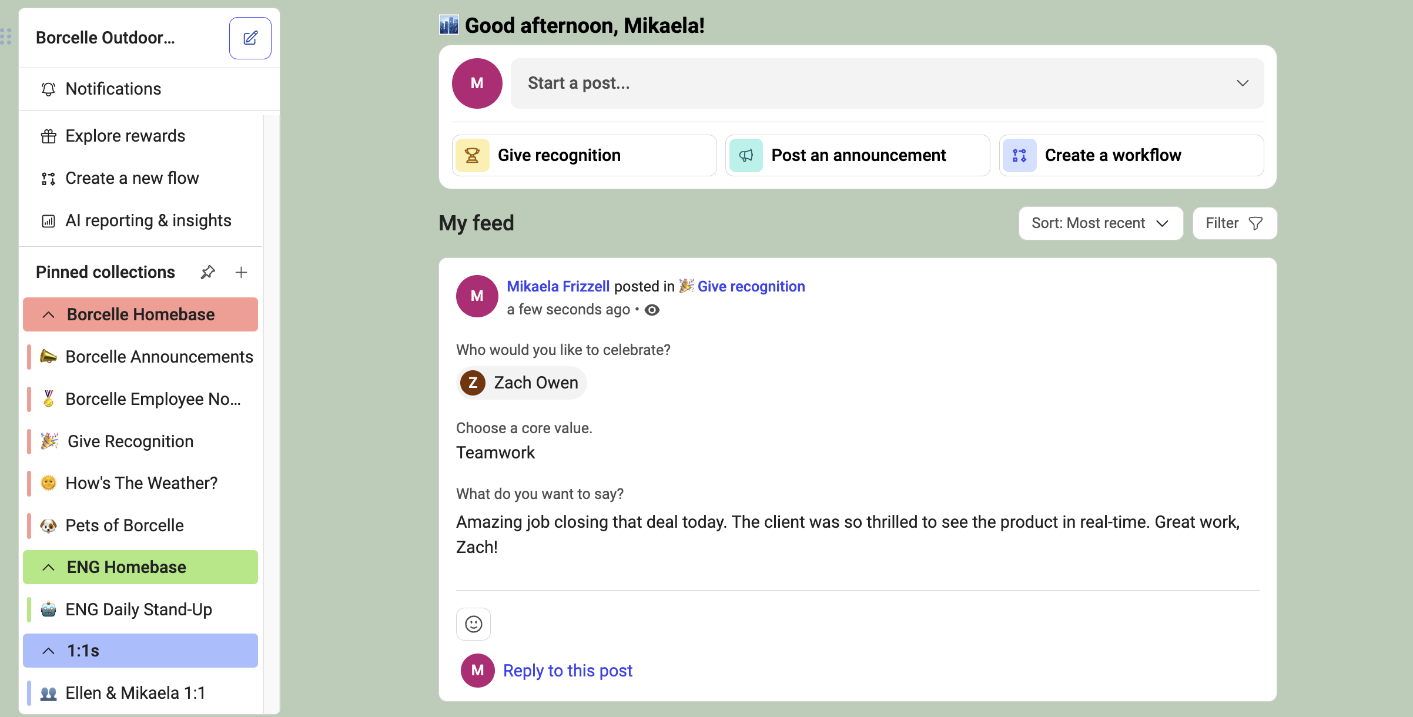Viewport: 1413px width, 717px height.
Task: Click the megaphone Post an announcement icon
Action: (746, 155)
